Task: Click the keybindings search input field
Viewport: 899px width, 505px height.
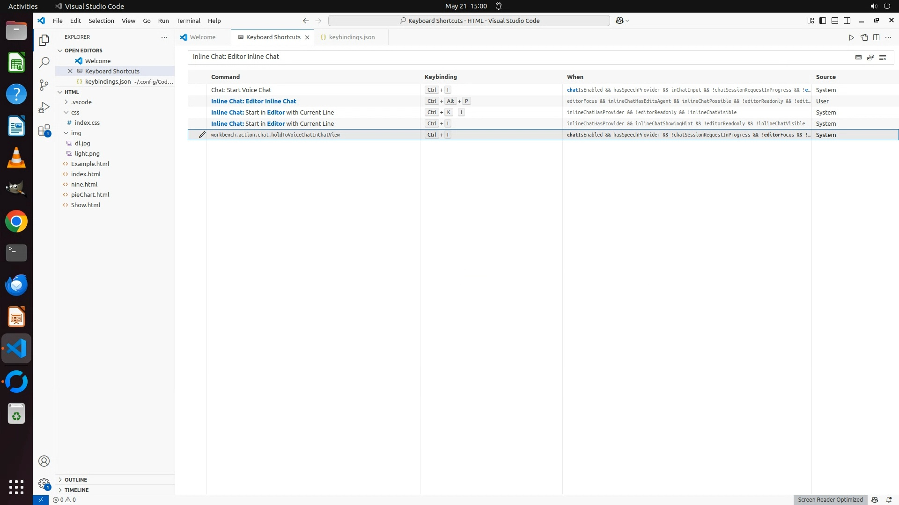Action: pos(515,57)
